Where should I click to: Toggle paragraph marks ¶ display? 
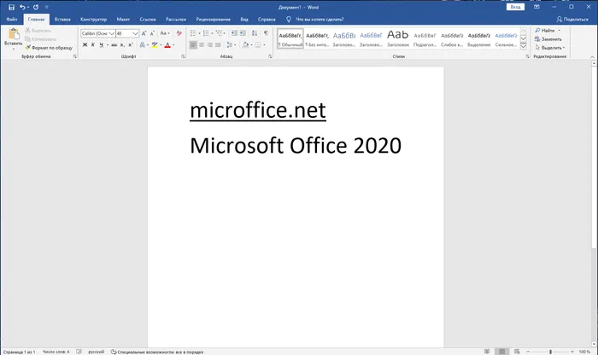266,33
